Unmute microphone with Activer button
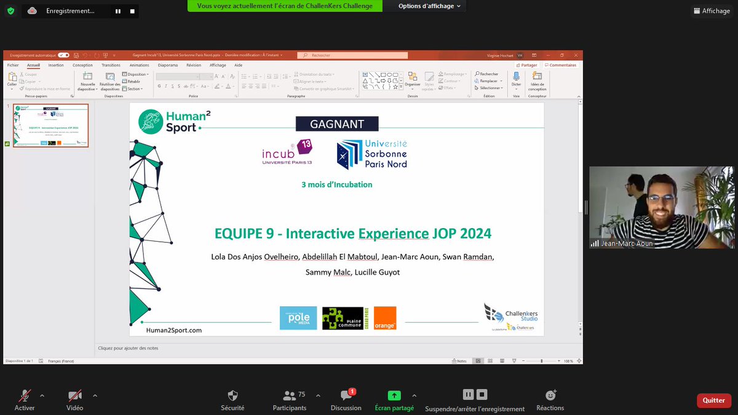The image size is (738, 415). 25,400
